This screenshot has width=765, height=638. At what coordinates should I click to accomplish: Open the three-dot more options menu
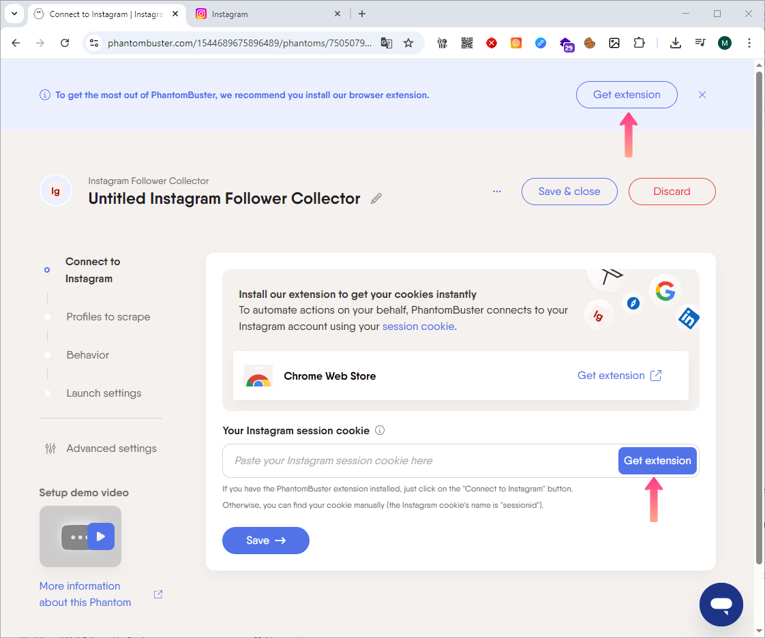(496, 192)
